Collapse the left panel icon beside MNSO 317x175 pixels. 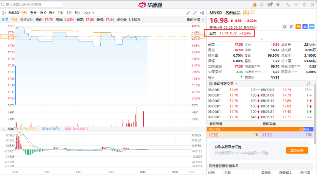(4, 13)
